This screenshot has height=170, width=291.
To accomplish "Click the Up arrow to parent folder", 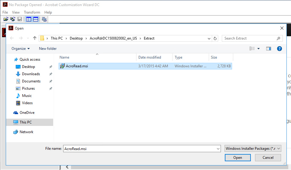I will 35,38.
